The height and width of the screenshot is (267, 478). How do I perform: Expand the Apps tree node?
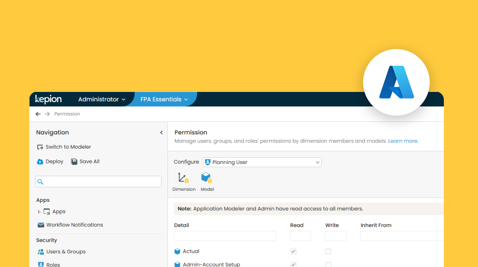point(39,212)
